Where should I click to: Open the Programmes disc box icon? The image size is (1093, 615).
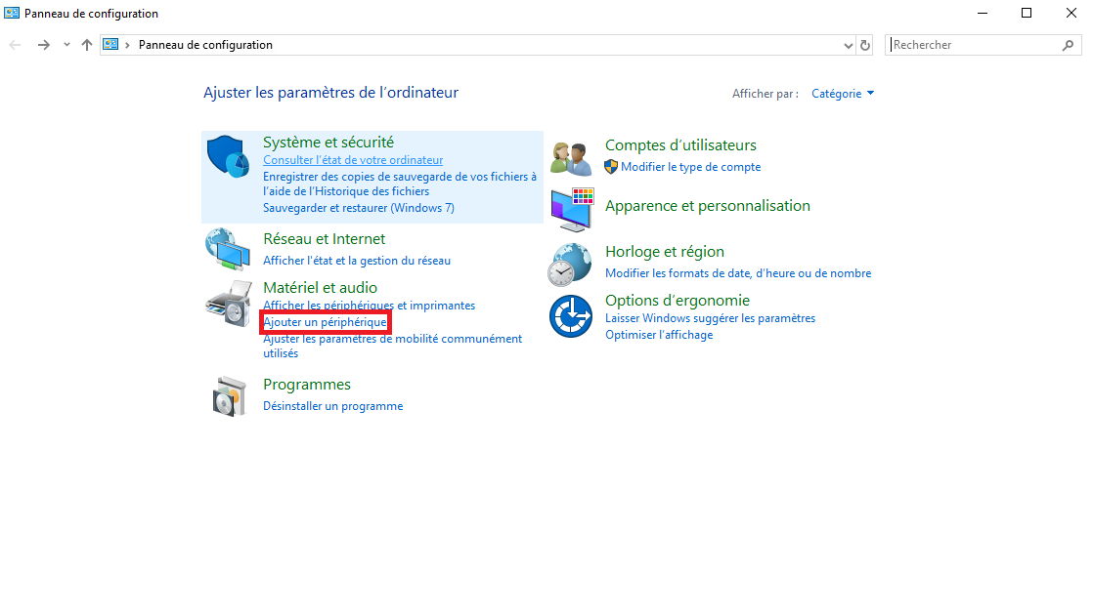coord(228,394)
